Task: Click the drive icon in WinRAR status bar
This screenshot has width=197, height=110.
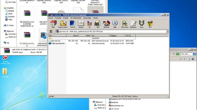Action: pyautogui.click(x=49, y=96)
